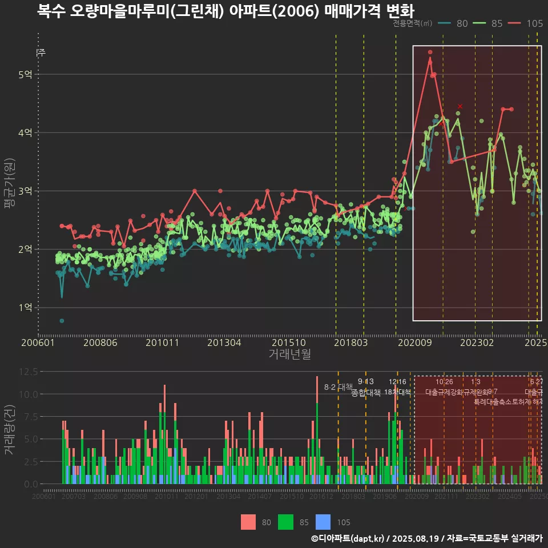Click the 1억 y-axis label
Viewport: 548px width, 548px height.
(x=25, y=308)
